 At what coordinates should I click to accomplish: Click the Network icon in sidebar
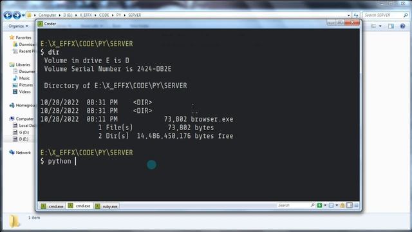point(12,153)
